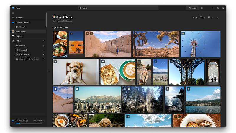
Task: Open the three-dot more options menu
Action: (x=217, y=17)
